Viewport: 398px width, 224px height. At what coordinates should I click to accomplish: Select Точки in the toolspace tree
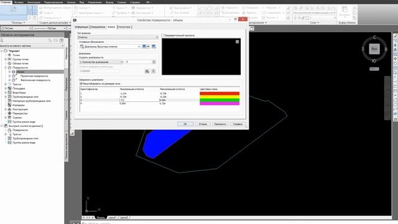(16, 55)
